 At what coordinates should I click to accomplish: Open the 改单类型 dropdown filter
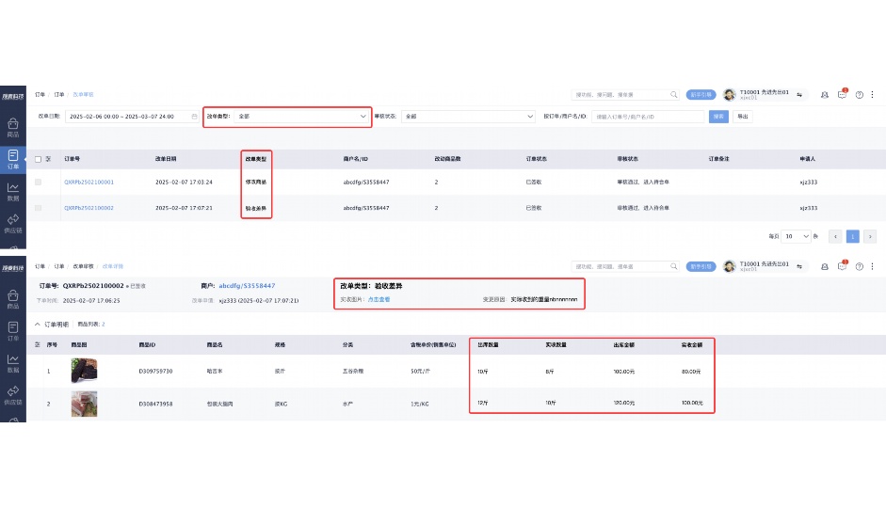[299, 117]
